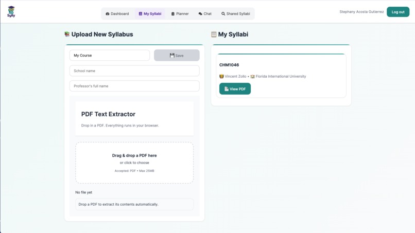Click the Sylly owl logo
Viewport: 415px width, 233px height.
[x=11, y=12]
